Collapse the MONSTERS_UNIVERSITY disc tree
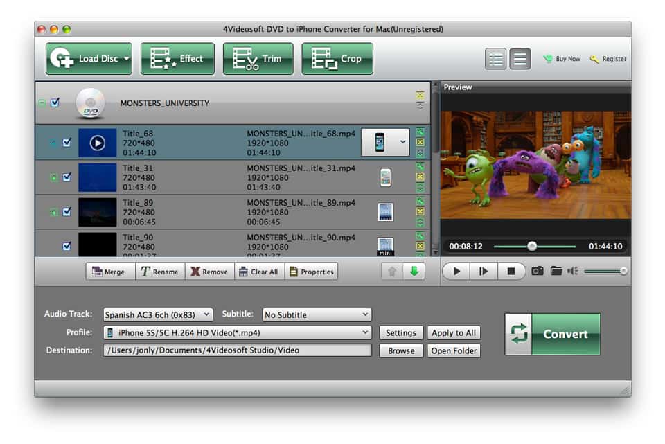The image size is (665, 444). point(42,103)
